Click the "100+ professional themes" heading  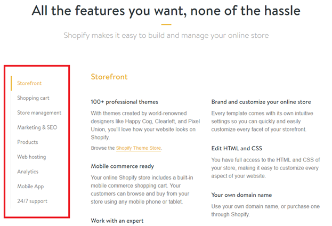pyautogui.click(x=124, y=102)
